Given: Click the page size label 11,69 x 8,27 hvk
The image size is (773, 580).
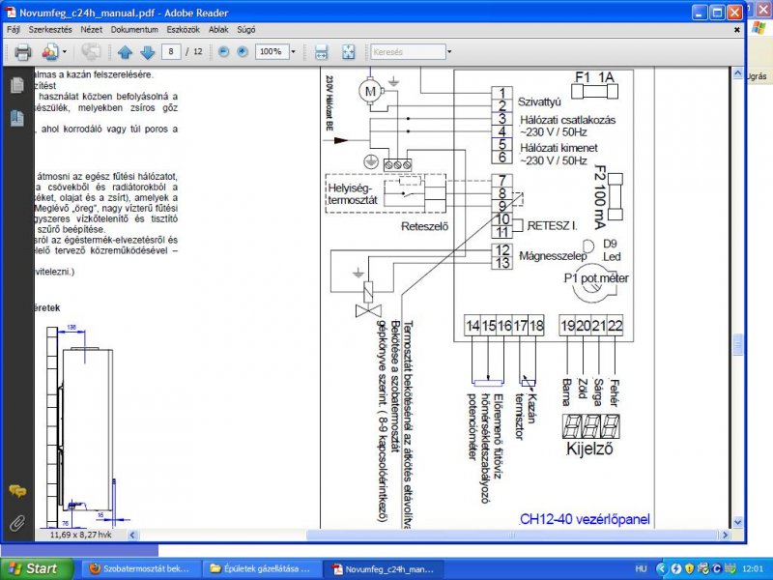Looking at the screenshot, I should coord(80,535).
